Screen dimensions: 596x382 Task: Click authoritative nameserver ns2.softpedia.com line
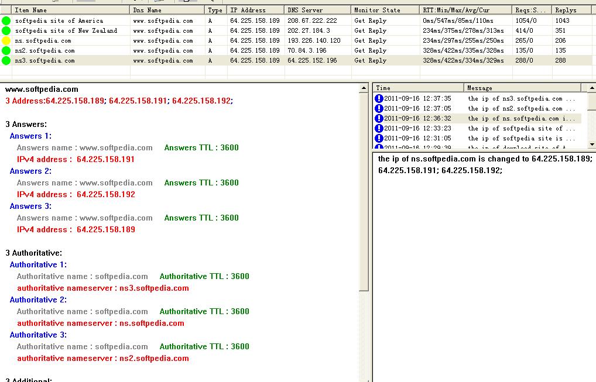103,359
